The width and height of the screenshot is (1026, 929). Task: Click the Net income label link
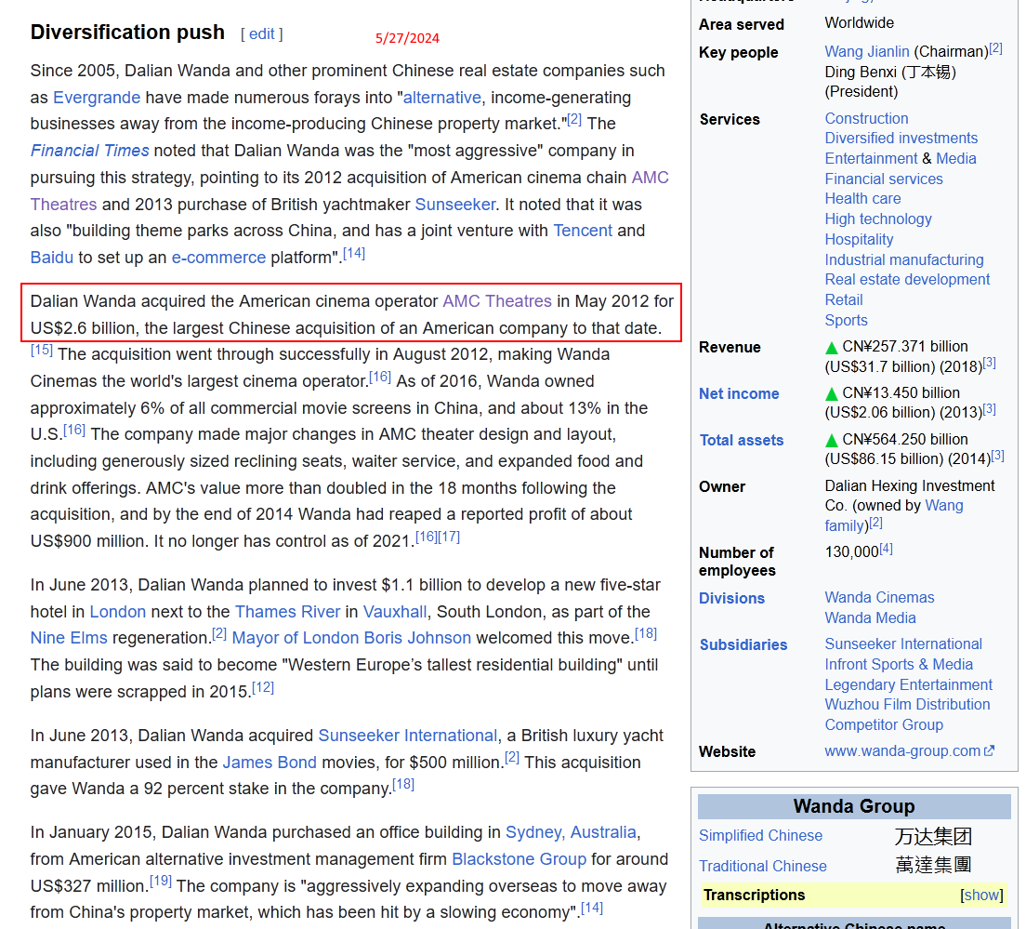(739, 393)
